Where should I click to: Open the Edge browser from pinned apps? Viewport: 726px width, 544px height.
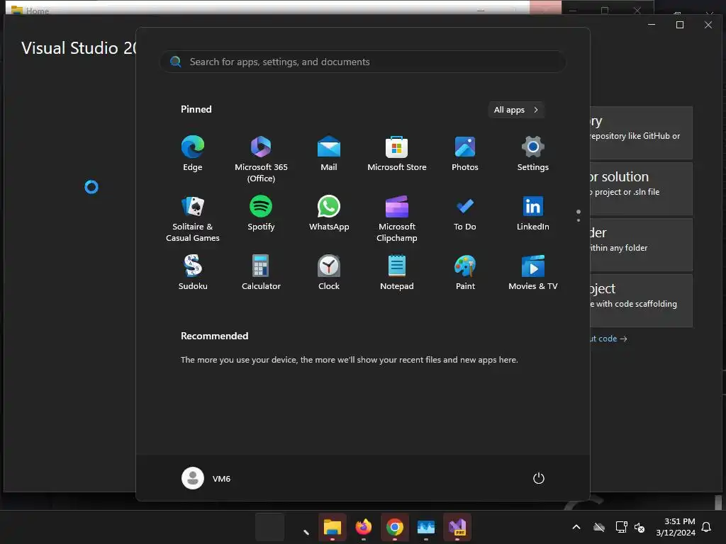[193, 154]
